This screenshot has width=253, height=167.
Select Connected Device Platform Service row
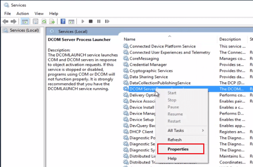click(162, 46)
